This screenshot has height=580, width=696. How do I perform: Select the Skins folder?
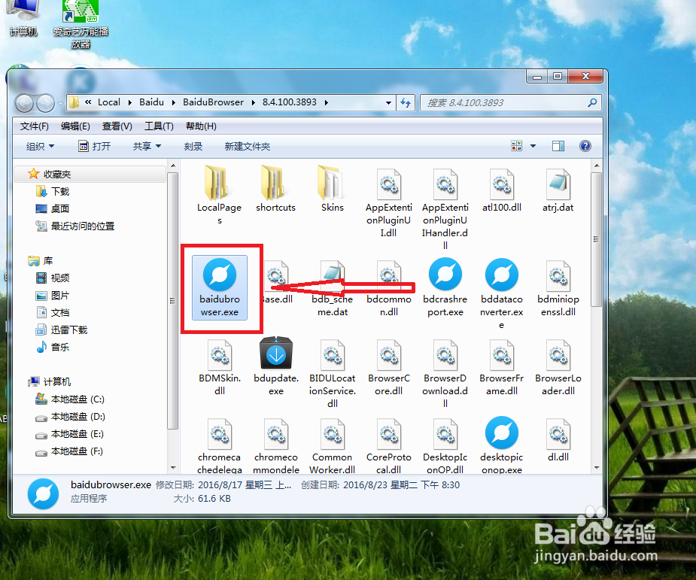(x=332, y=189)
